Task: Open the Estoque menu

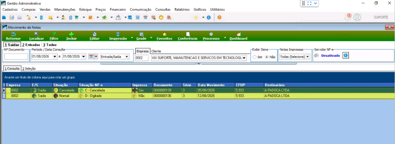Action: coord(85,10)
